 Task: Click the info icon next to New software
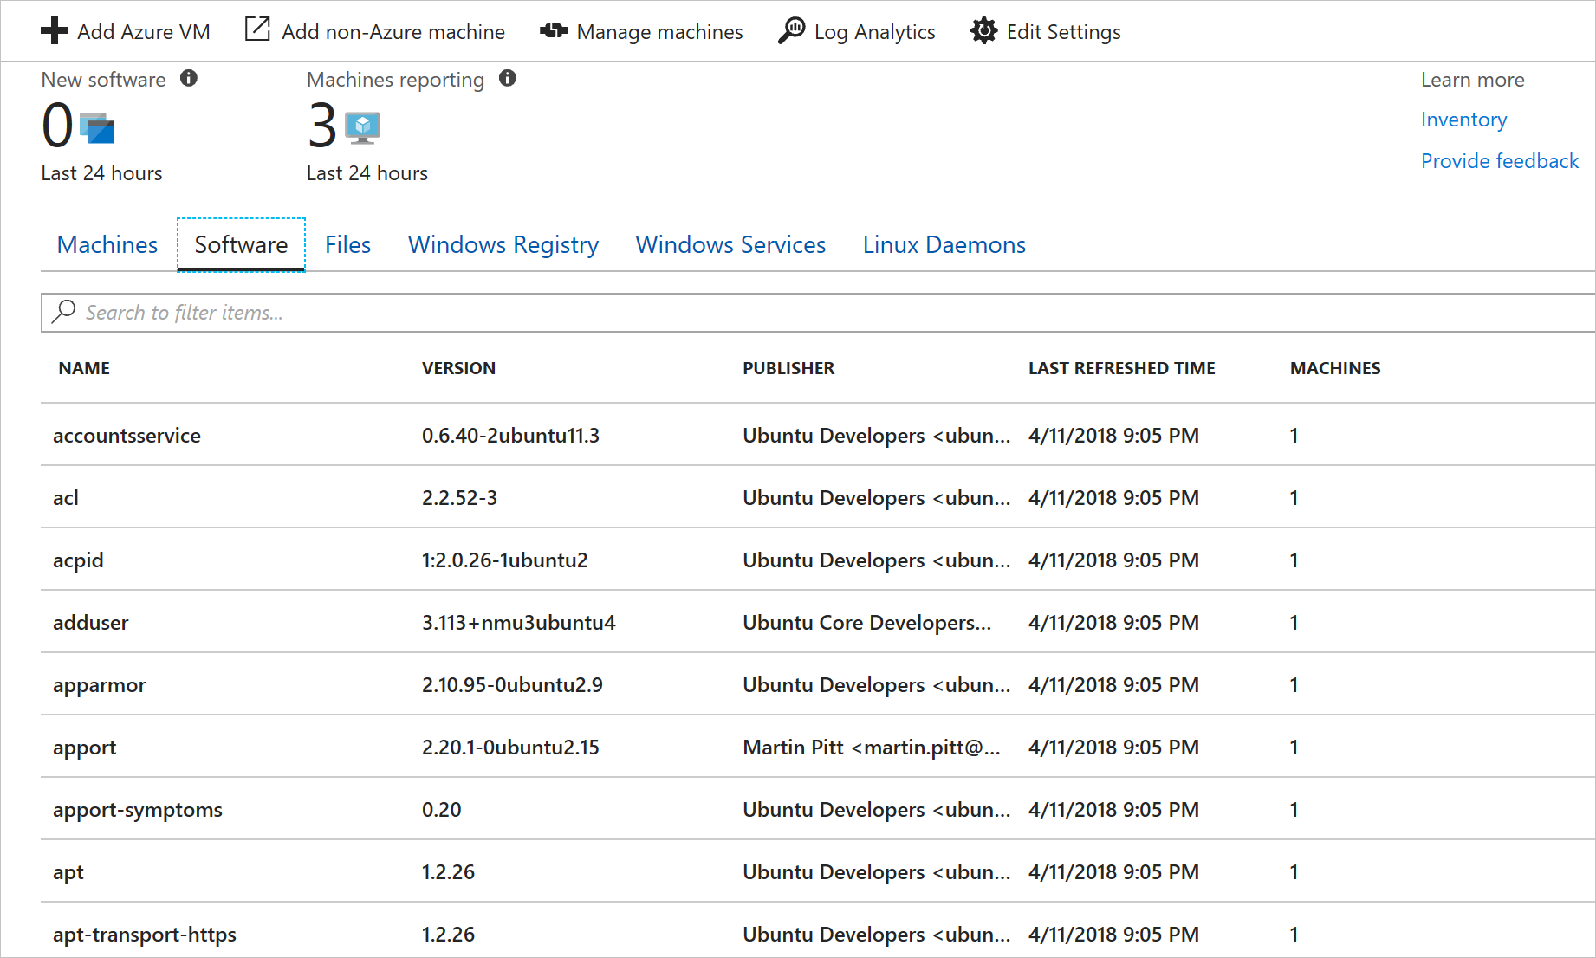point(189,78)
